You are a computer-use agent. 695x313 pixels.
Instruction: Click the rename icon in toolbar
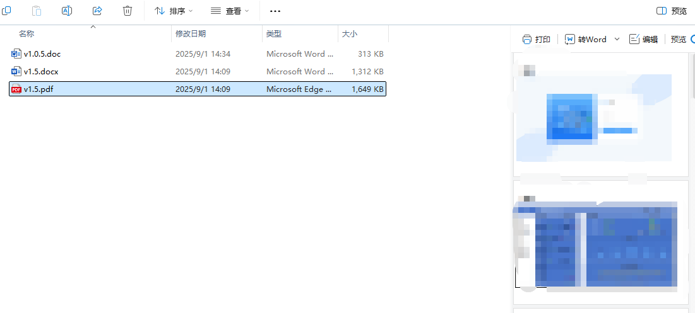(x=67, y=11)
